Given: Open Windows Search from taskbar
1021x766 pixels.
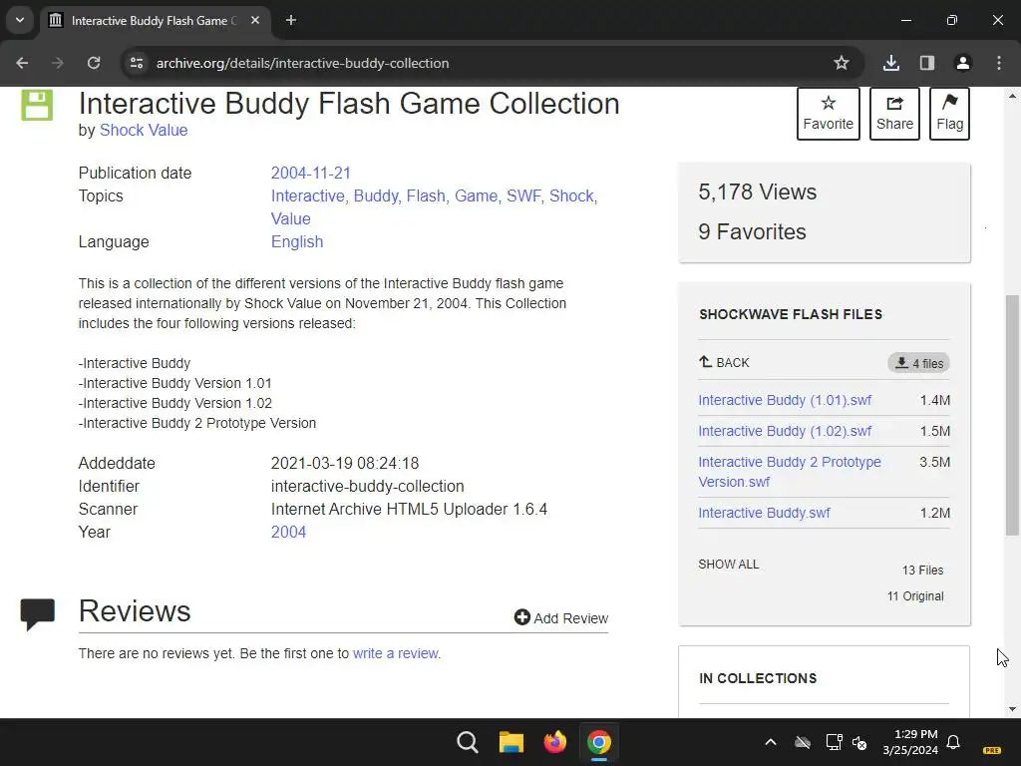Looking at the screenshot, I should tap(467, 742).
